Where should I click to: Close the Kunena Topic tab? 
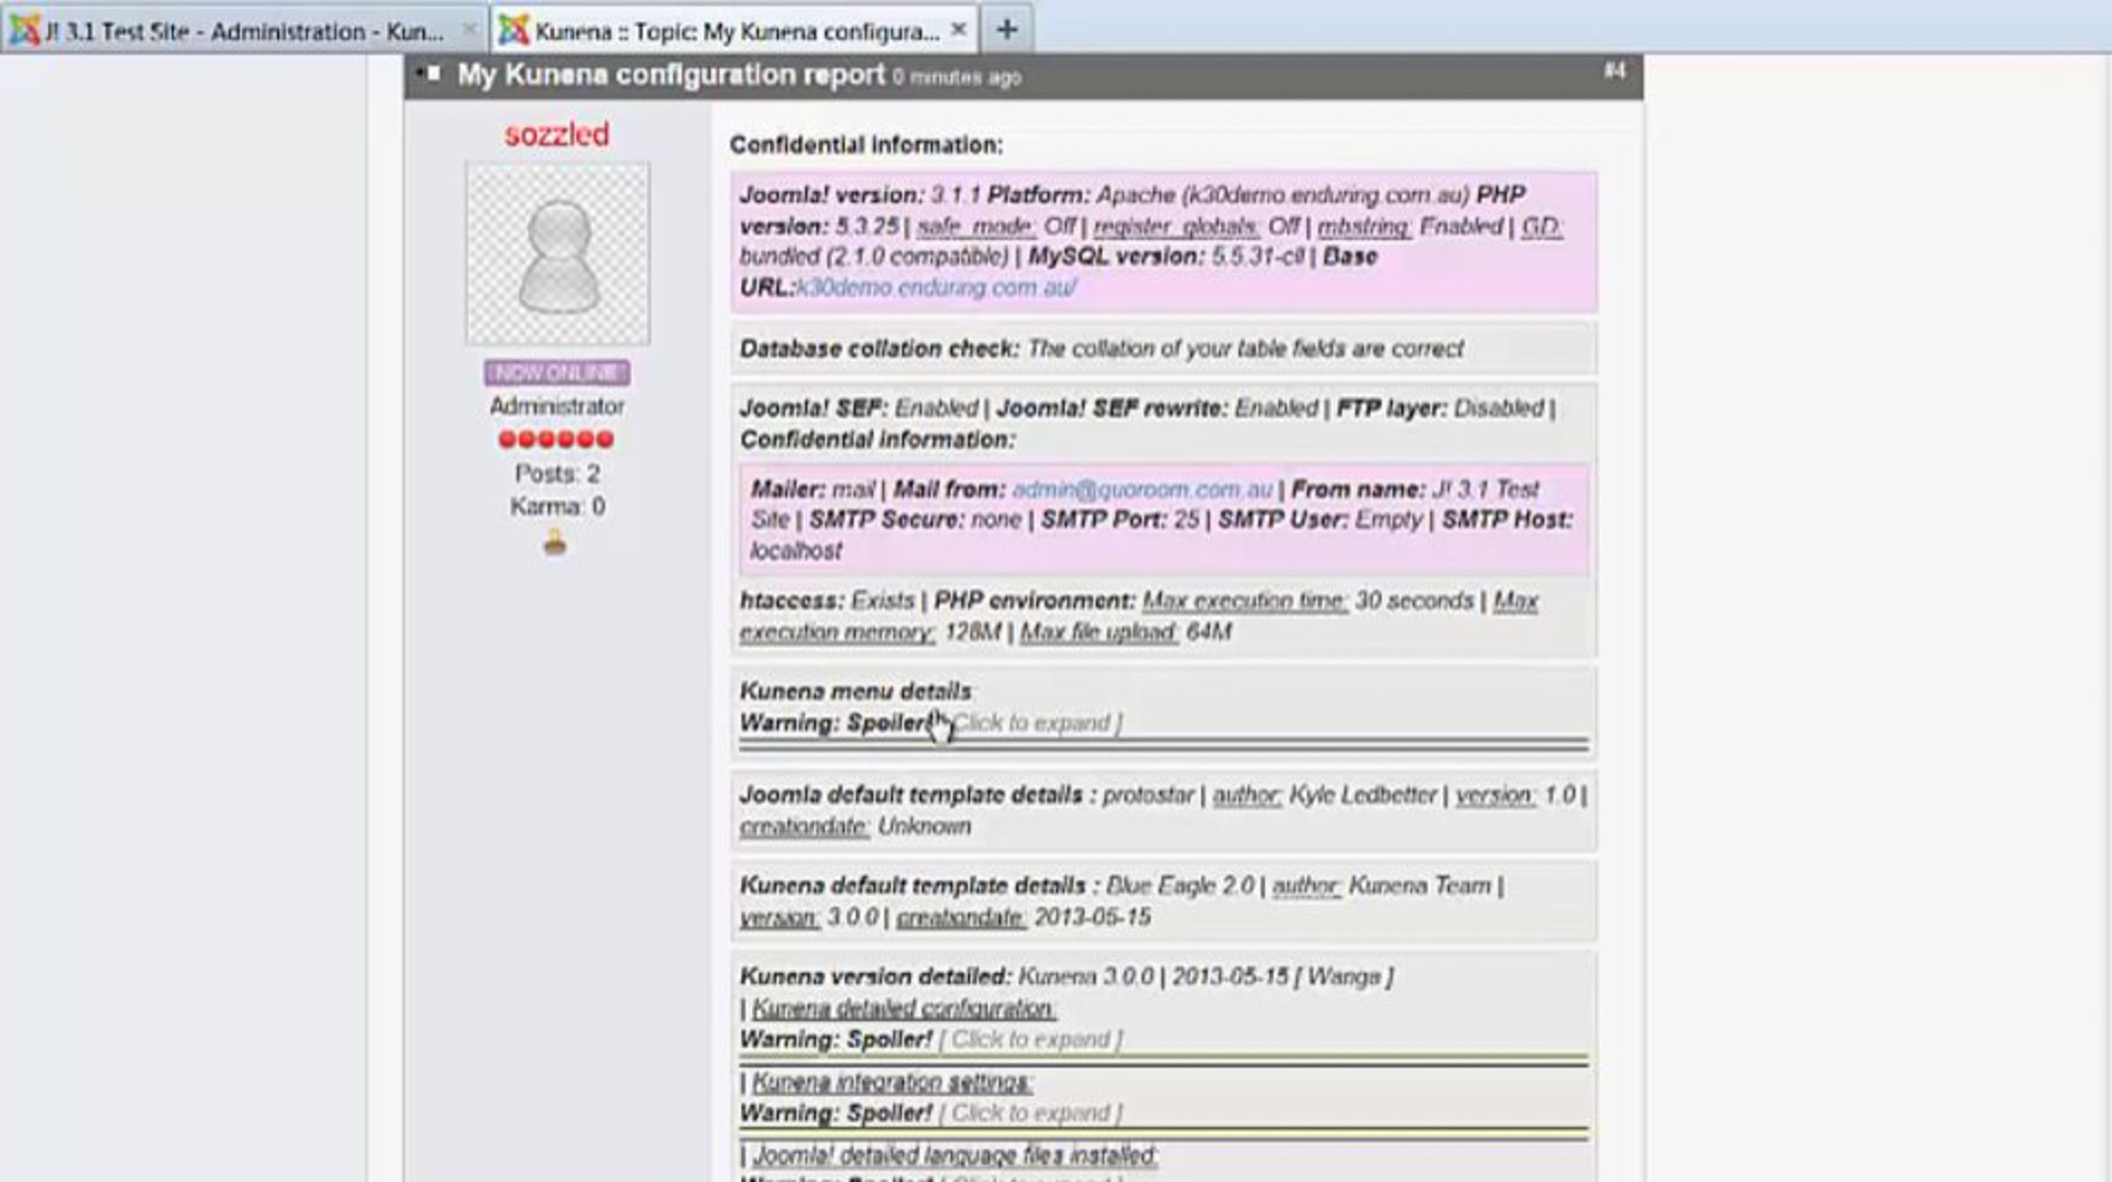[x=958, y=30]
